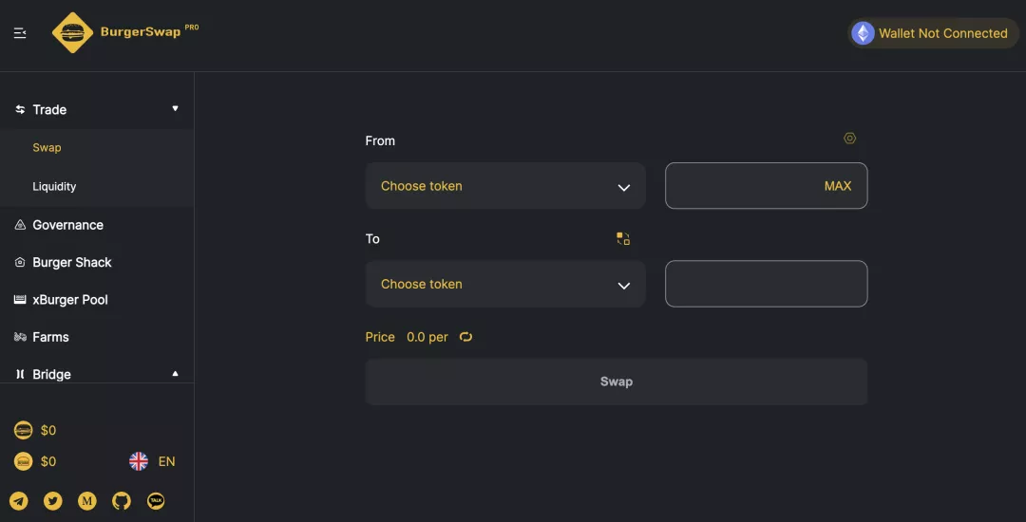Click the To amount input field
This screenshot has height=522, width=1026.
766,284
